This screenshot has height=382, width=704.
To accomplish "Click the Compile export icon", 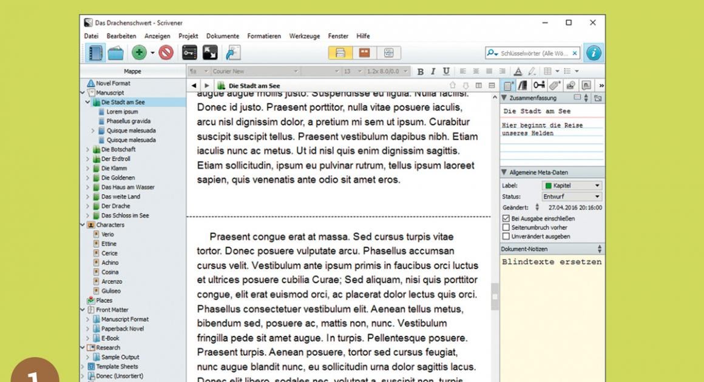I will [232, 53].
